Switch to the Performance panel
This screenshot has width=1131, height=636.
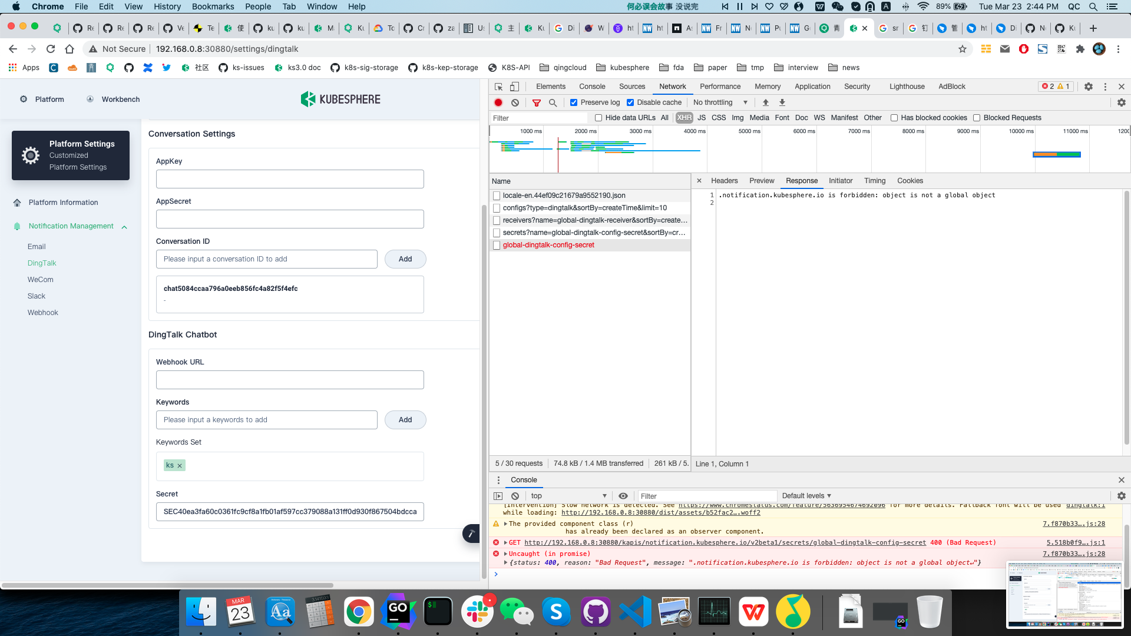tap(720, 87)
